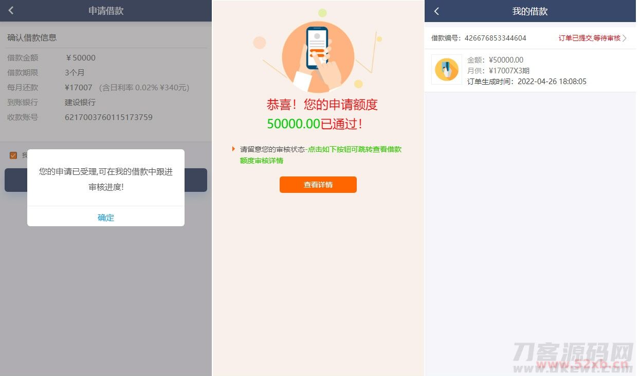This screenshot has width=640, height=376.
Task: Click the green 50000.00 approved amount
Action: [294, 124]
